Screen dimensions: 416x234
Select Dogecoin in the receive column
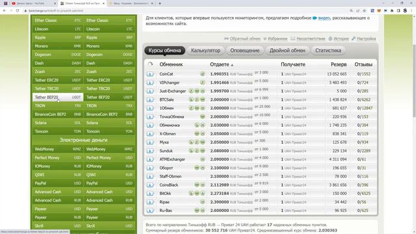click(x=109, y=55)
